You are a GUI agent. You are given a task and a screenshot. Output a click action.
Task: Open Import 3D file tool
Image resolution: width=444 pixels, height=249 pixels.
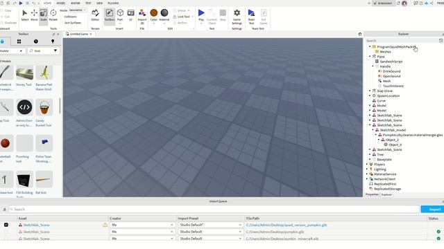(x=142, y=17)
